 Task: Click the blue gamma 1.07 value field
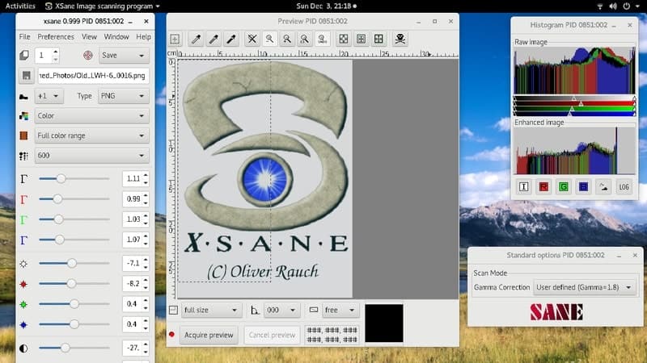click(133, 240)
